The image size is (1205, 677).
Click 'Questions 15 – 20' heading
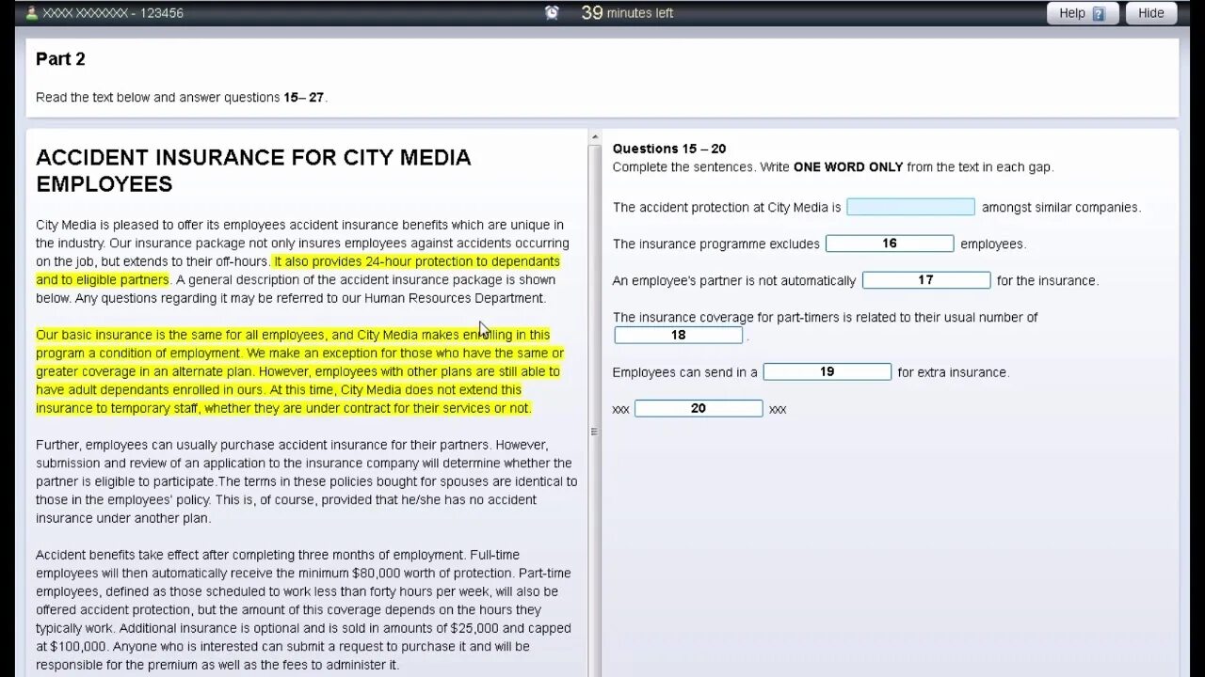tap(669, 149)
